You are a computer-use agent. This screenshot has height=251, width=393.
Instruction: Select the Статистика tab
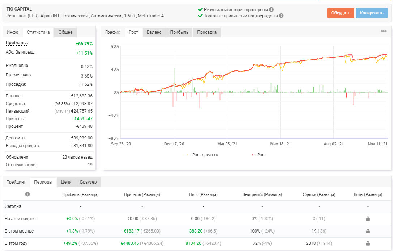(x=38, y=32)
